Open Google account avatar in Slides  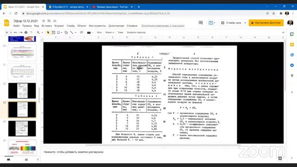click(x=290, y=23)
